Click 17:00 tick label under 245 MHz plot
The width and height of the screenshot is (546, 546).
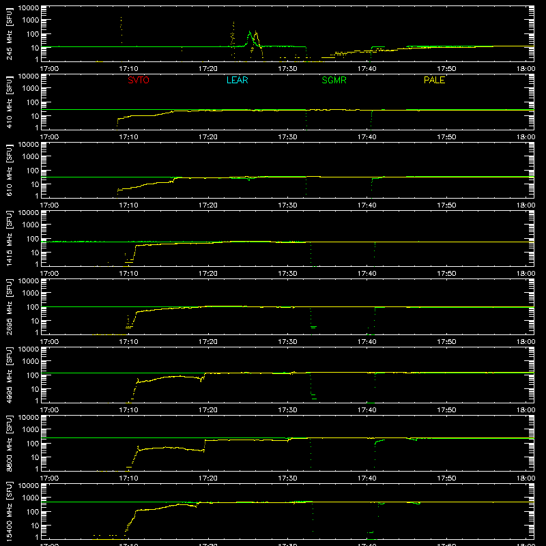coord(49,69)
